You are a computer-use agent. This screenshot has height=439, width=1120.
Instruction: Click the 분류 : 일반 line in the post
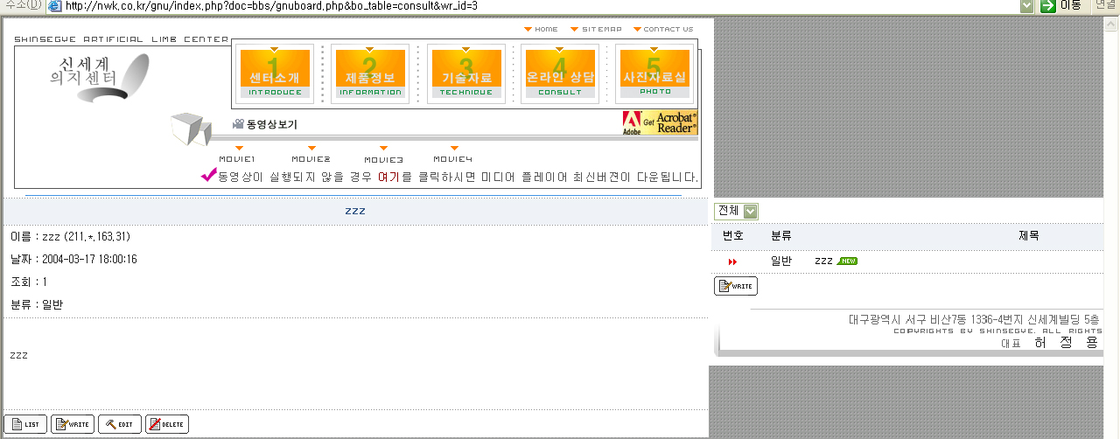point(36,304)
